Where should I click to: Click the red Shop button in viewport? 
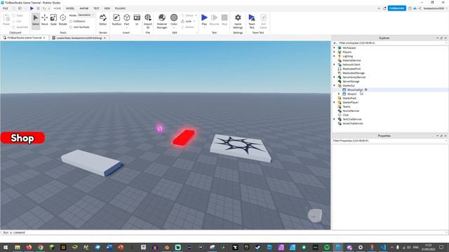point(22,138)
